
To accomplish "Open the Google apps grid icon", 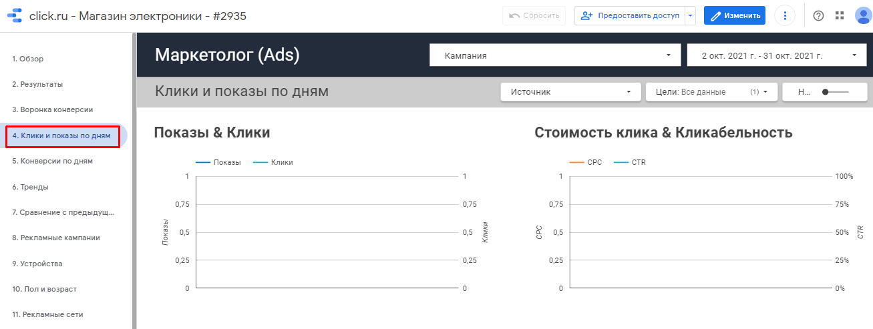I will (x=840, y=16).
